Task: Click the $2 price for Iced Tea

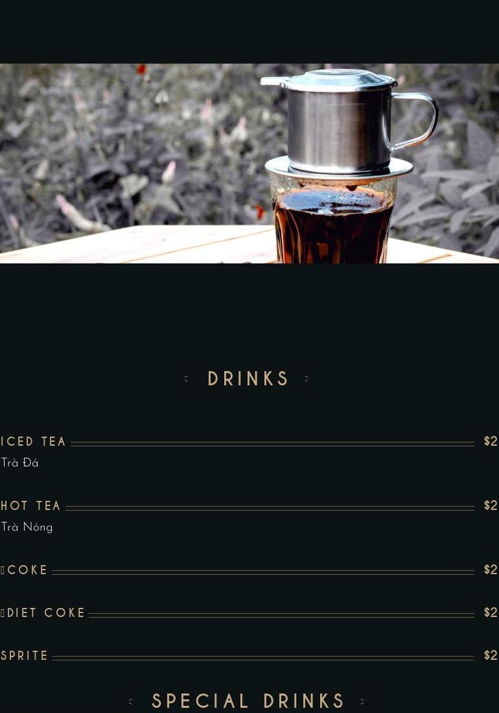Action: [x=491, y=441]
